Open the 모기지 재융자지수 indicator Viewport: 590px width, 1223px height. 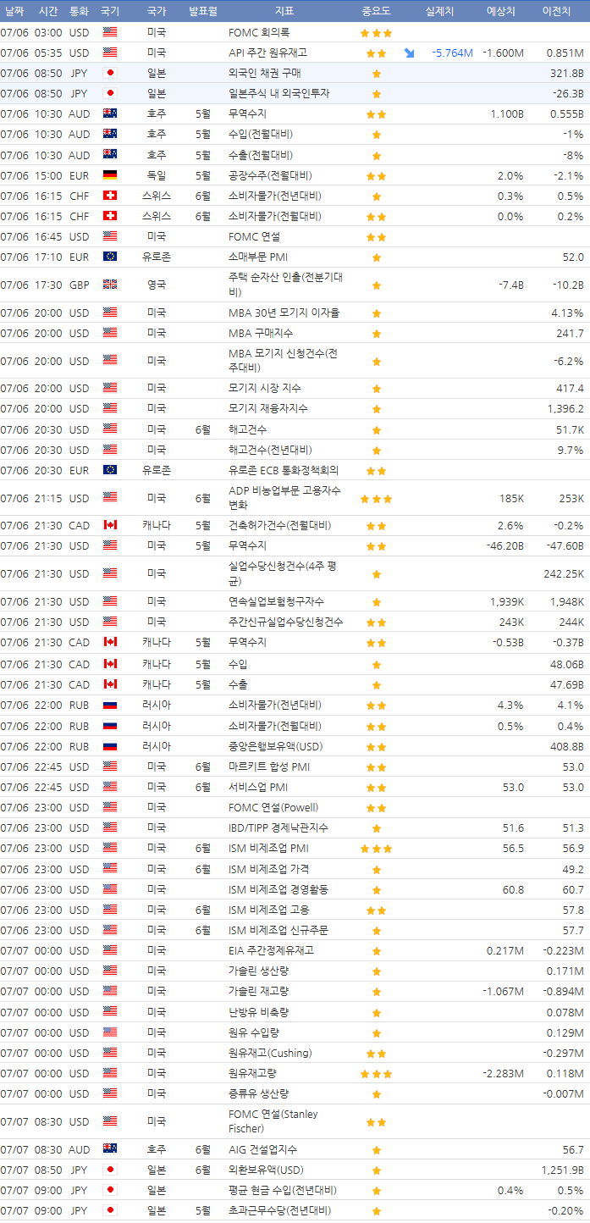pyautogui.click(x=268, y=408)
